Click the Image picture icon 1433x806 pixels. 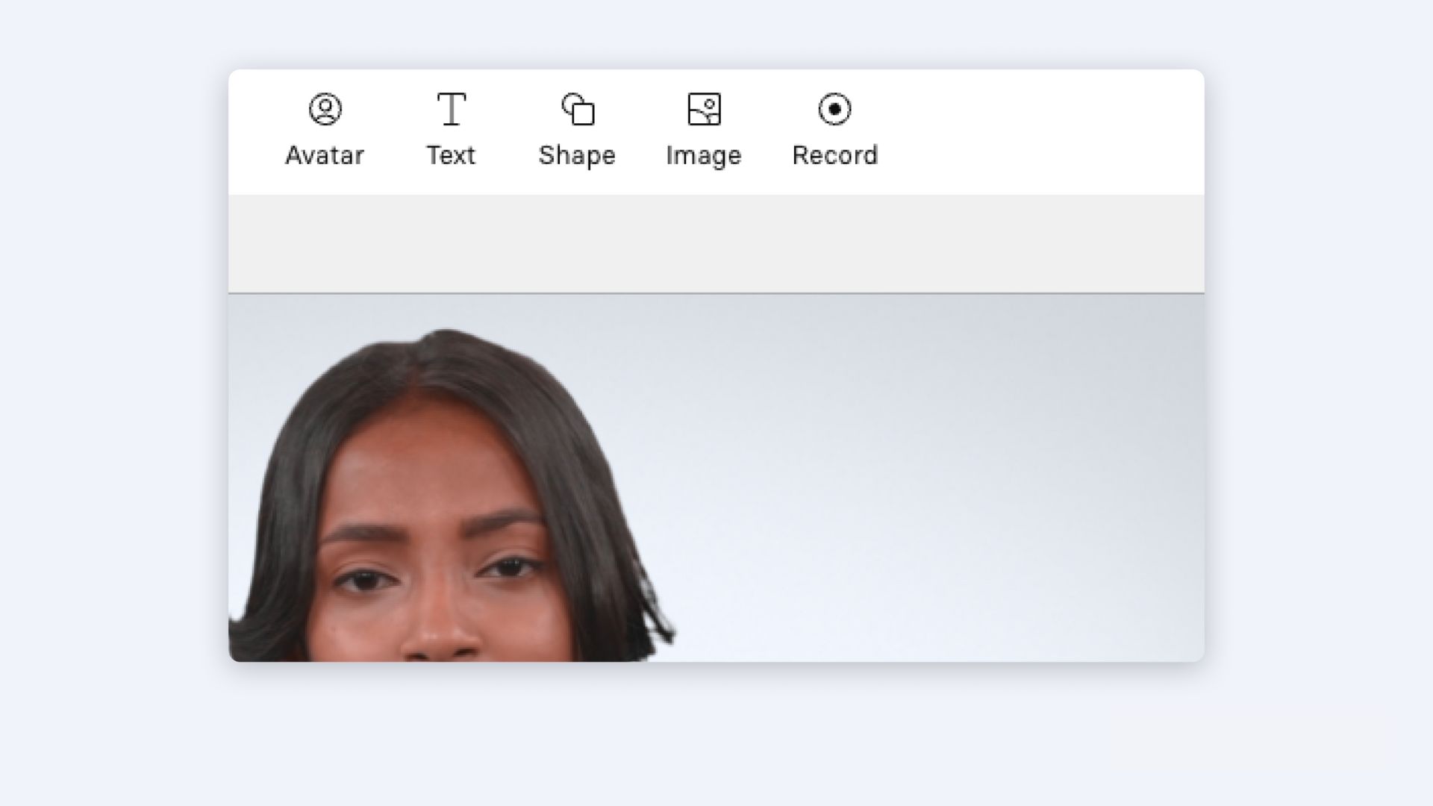704,109
